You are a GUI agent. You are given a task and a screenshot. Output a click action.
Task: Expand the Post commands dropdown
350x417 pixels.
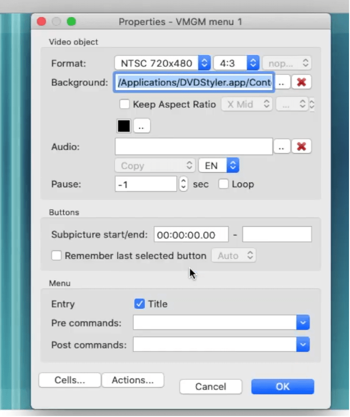coord(303,345)
